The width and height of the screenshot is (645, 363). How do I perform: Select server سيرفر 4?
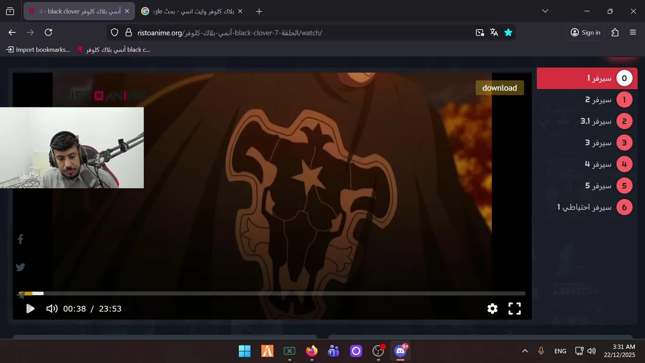click(x=587, y=164)
